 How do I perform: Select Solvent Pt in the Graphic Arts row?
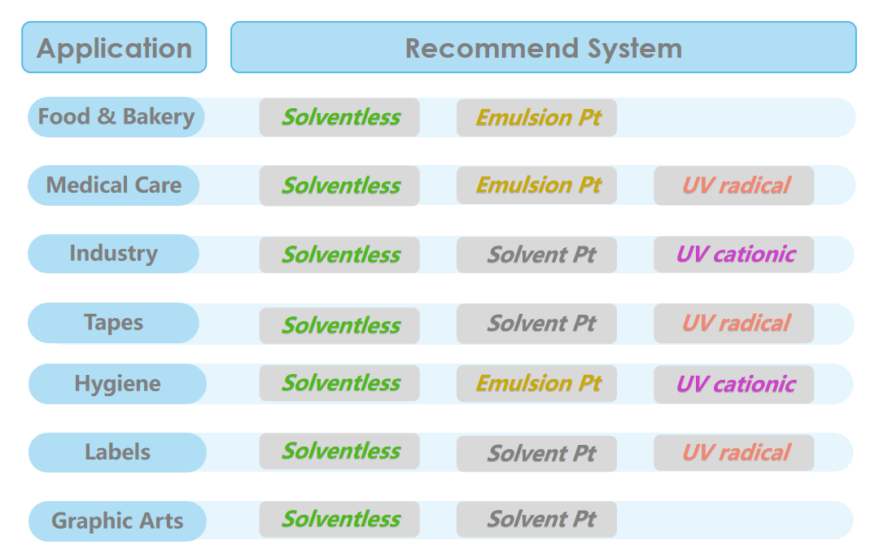point(536,520)
